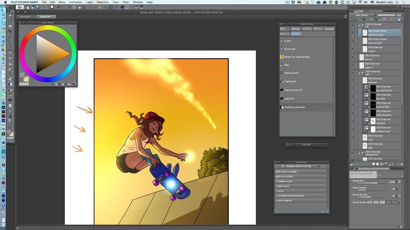Collapse the girl layer folder
Viewport: 410px width, 230px height.
[x=359, y=73]
